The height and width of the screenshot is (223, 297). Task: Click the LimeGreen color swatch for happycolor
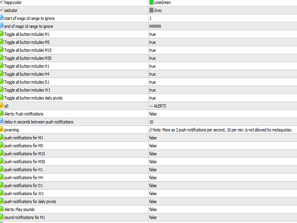point(152,2)
